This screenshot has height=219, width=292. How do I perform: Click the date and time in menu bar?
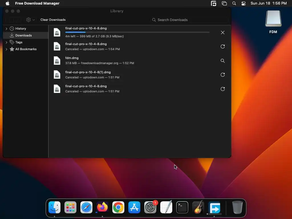(269, 3)
